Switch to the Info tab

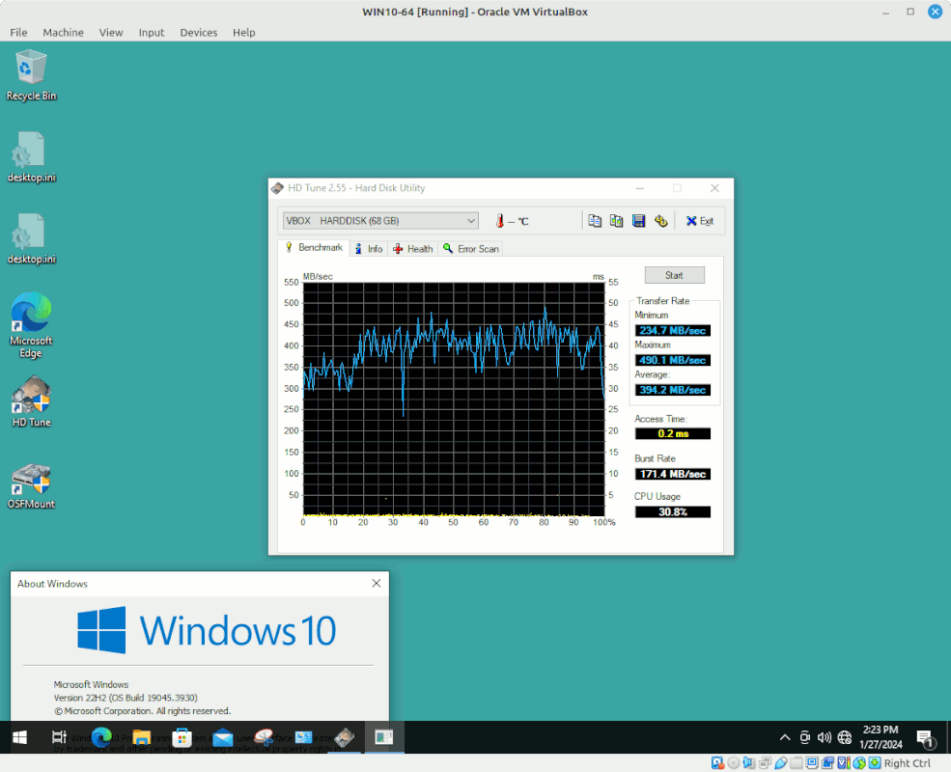(369, 249)
